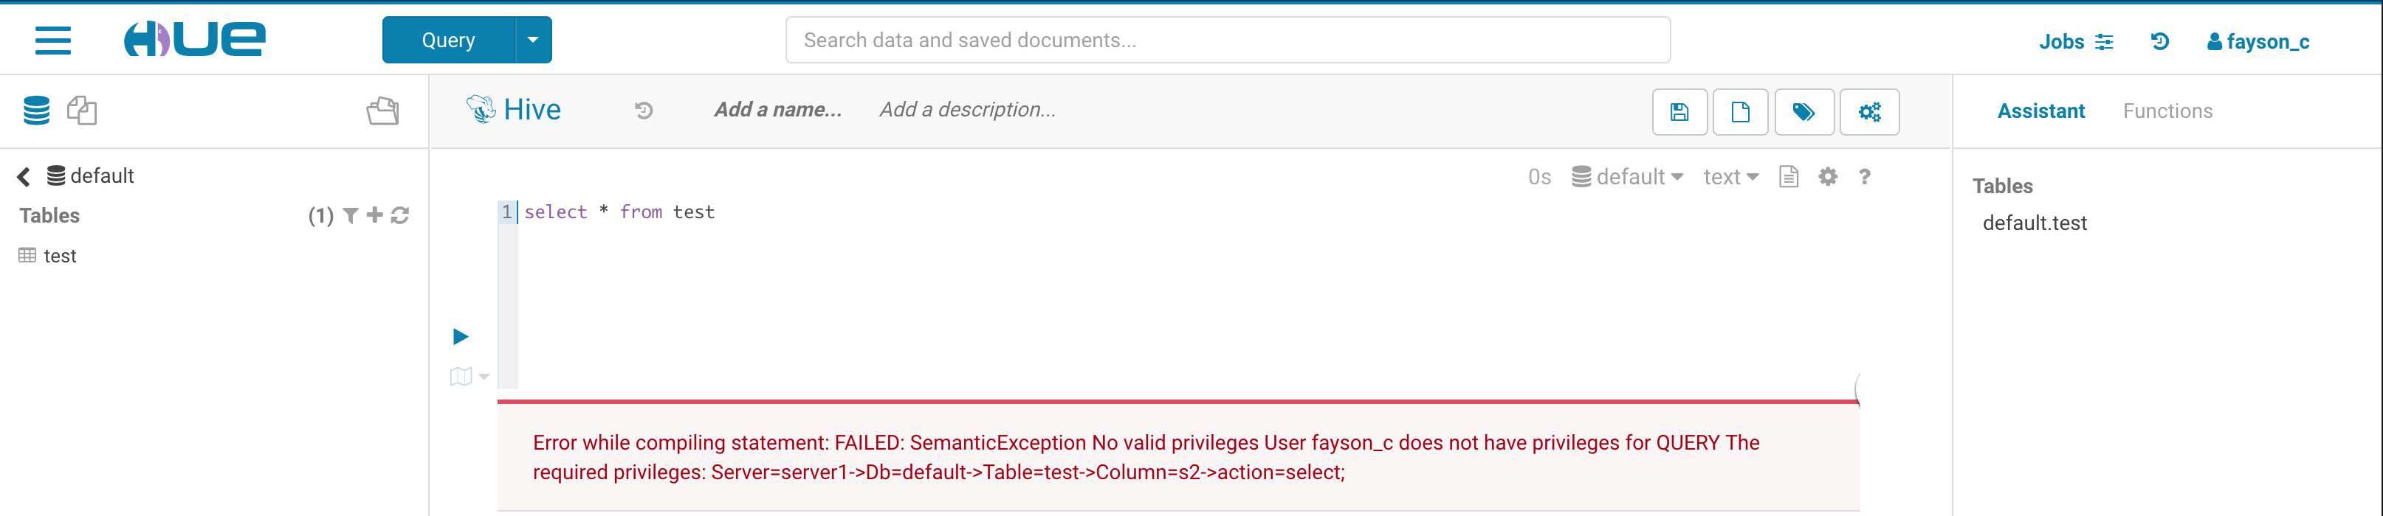Run the query with the play button
This screenshot has height=516, width=2383.
coord(461,336)
